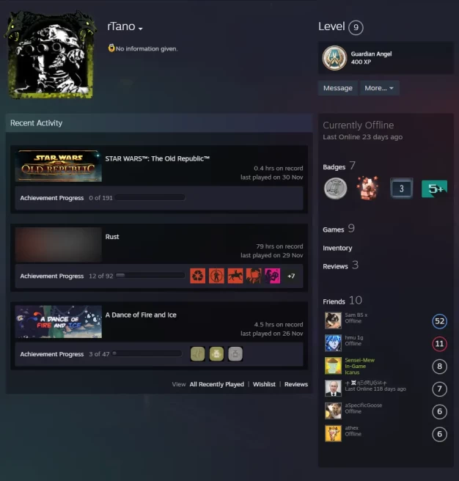Expand the rTano name dropdown arrow
Image resolution: width=459 pixels, height=481 pixels.
[141, 29]
